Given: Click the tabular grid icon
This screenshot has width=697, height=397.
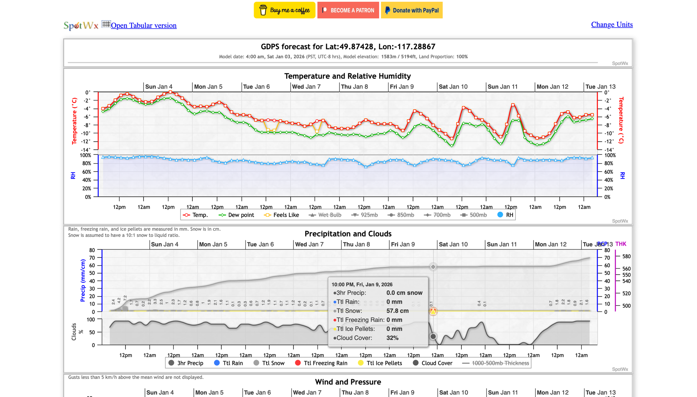Looking at the screenshot, I should [x=106, y=24].
